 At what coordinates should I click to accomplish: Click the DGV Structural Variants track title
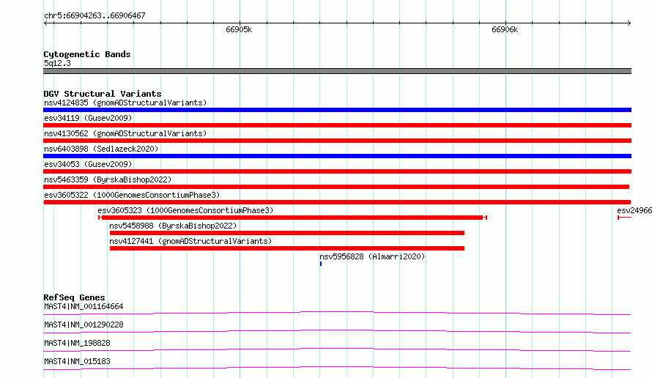(103, 94)
